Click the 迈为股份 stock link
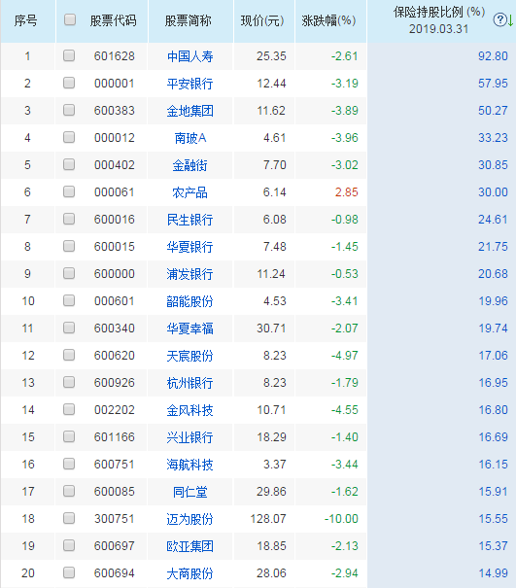Image resolution: width=516 pixels, height=588 pixels. 189,519
